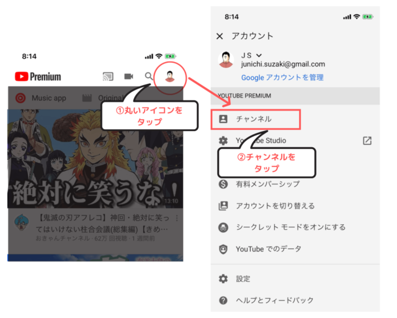Tap the round profile avatar icon
This screenshot has height=318, width=397.
point(169,76)
